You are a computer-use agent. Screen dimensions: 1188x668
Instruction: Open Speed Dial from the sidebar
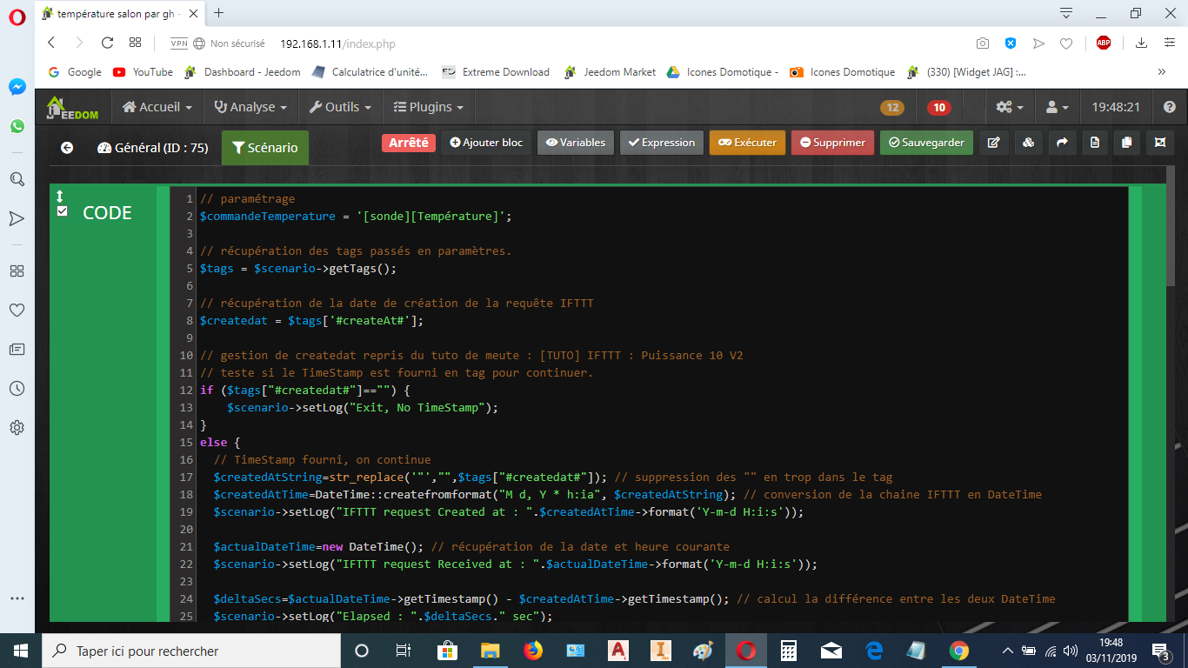tap(17, 271)
